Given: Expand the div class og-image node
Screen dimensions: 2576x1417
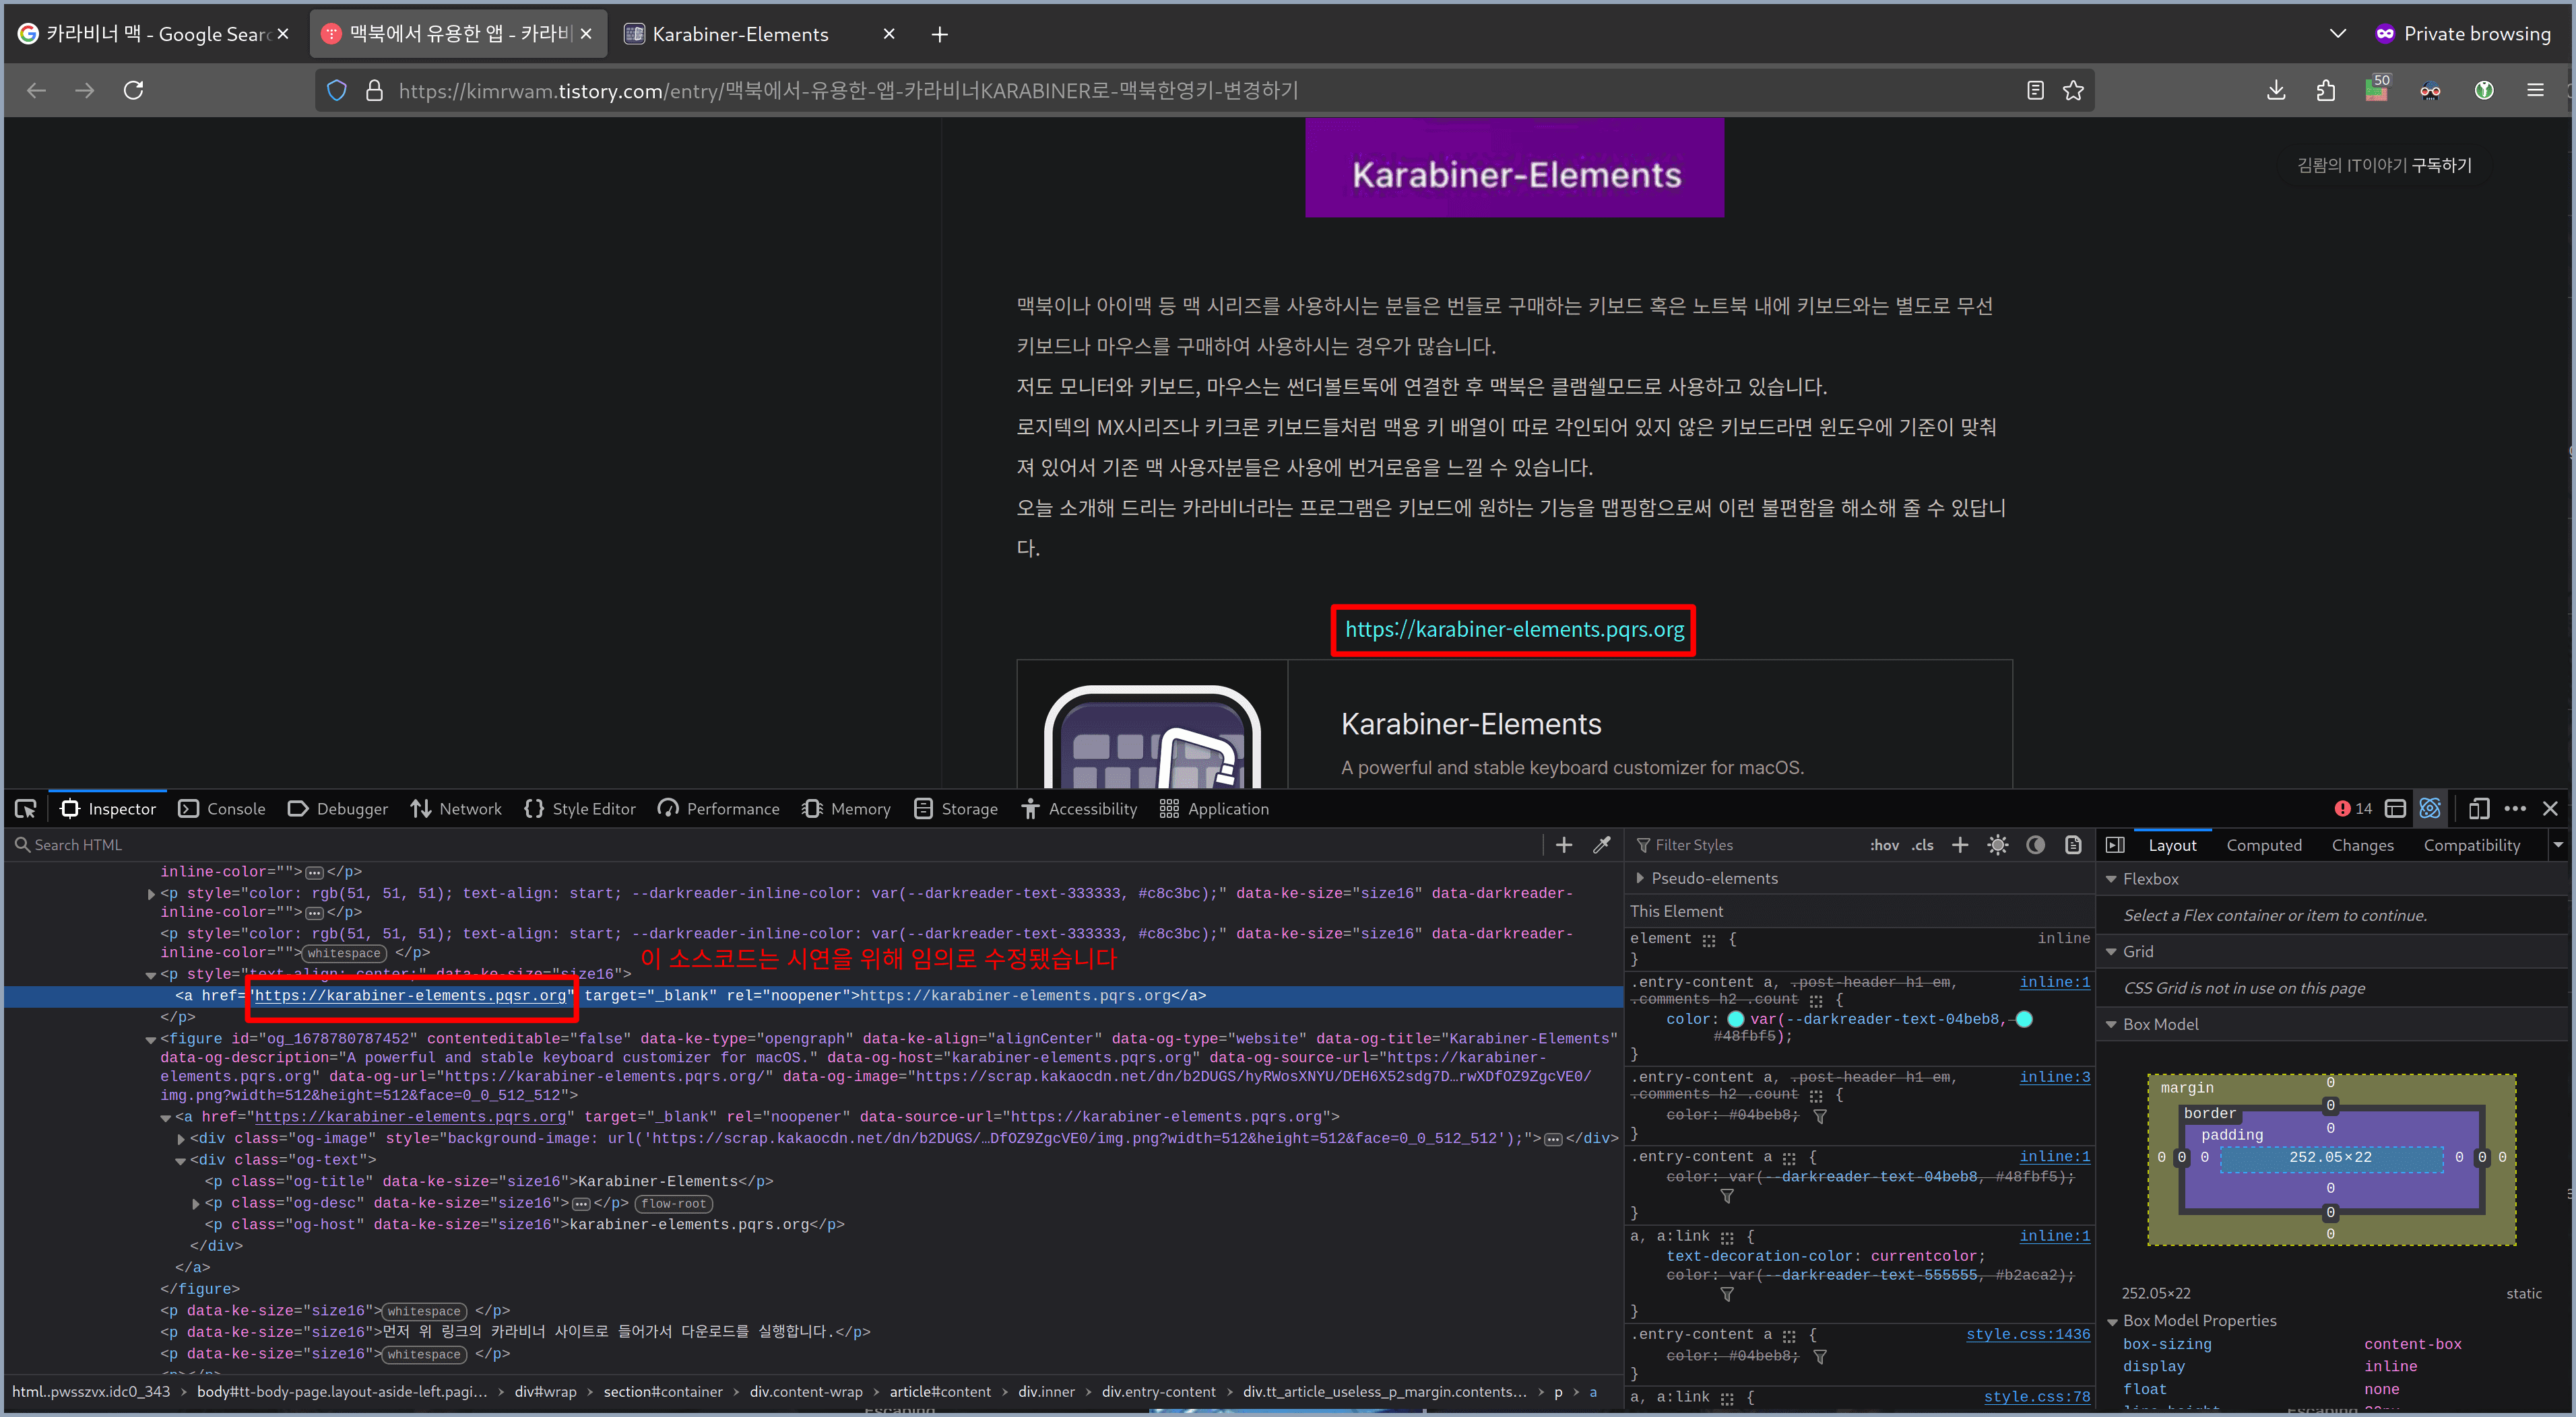Looking at the screenshot, I should 181,1139.
